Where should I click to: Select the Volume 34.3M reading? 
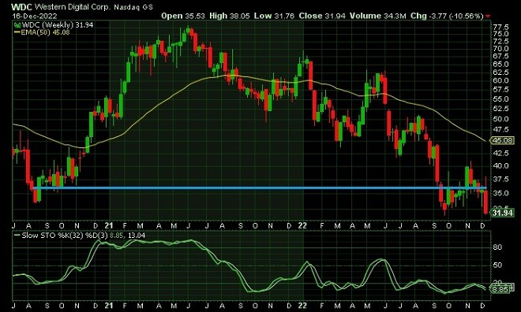click(x=378, y=16)
